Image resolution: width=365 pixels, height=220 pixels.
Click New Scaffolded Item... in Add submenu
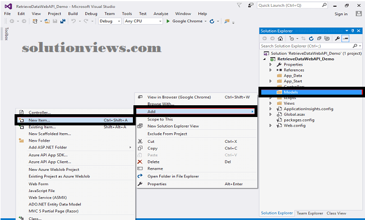[49, 134]
